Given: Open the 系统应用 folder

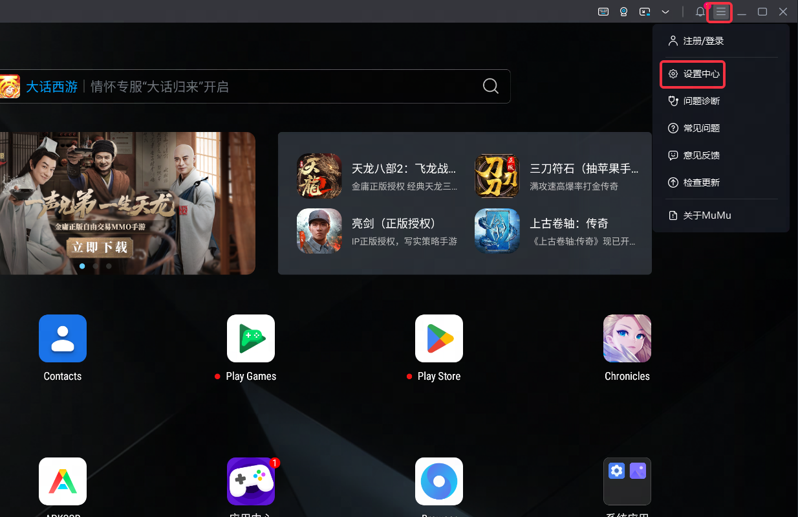Looking at the screenshot, I should tap(627, 481).
